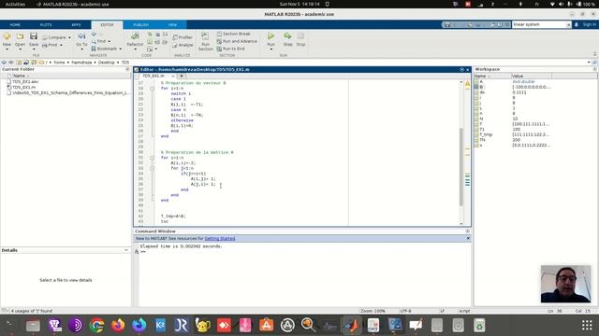Image resolution: width=599 pixels, height=336 pixels.
Task: Switch to the PUBLISH ribbon tab
Action: 141,25
